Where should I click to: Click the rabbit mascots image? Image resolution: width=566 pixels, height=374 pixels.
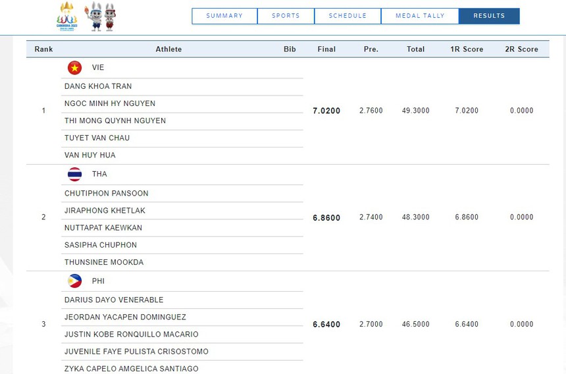101,16
